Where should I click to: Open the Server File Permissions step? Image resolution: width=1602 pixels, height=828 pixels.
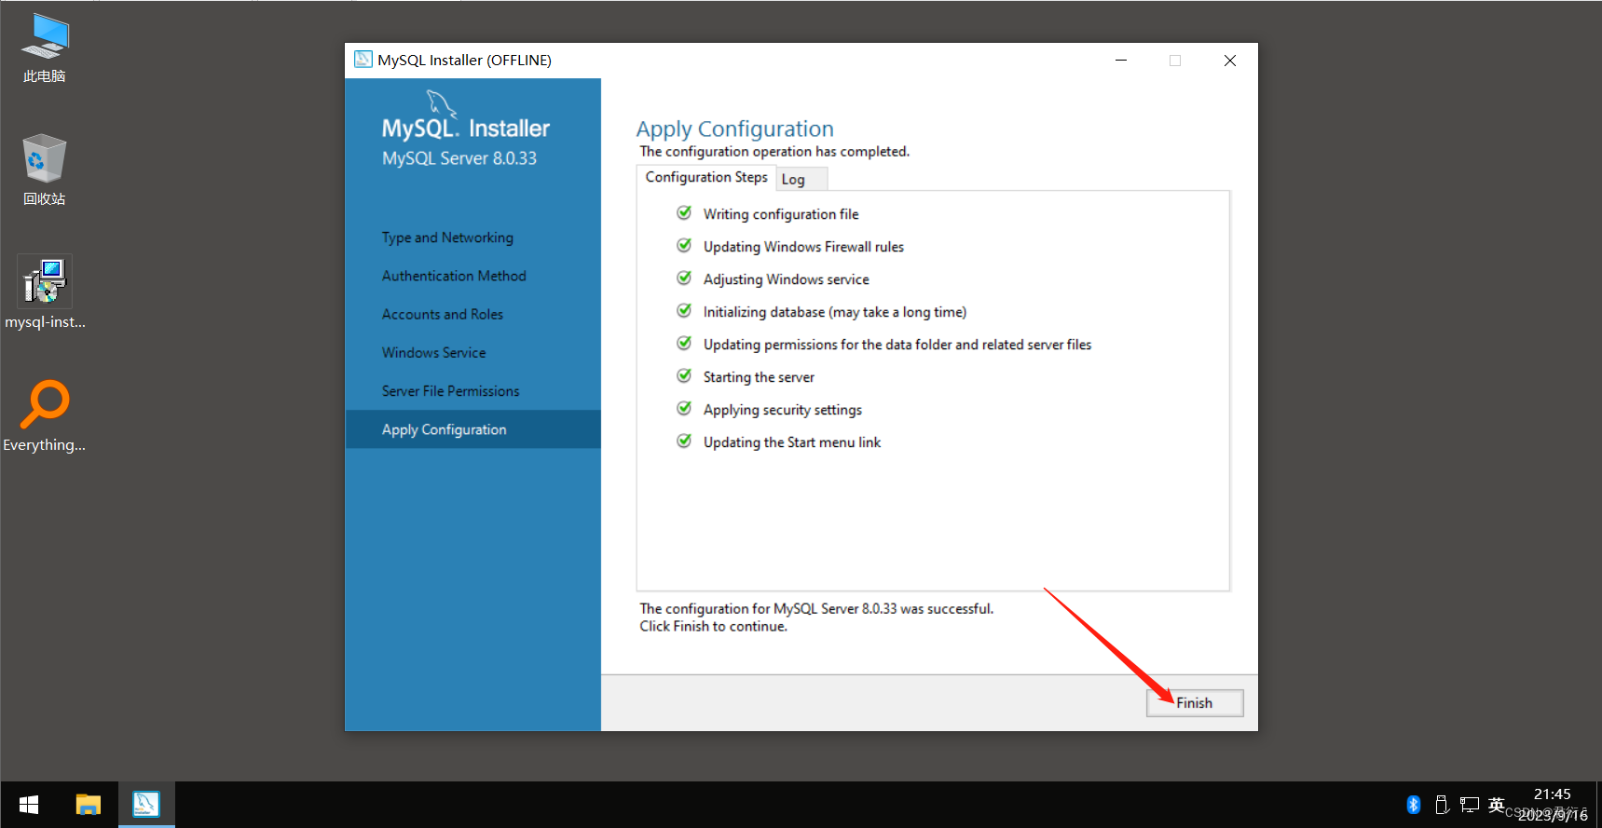[x=450, y=391]
